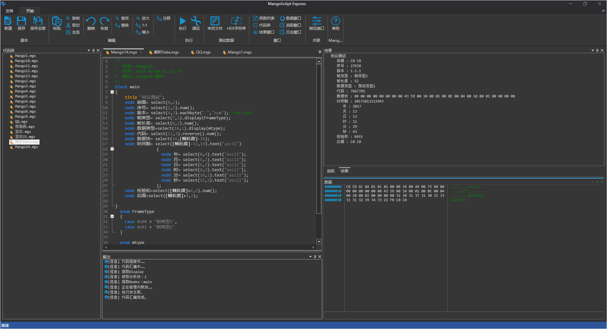
Task: Switch to the 结果 bottom tab
Action: point(345,171)
